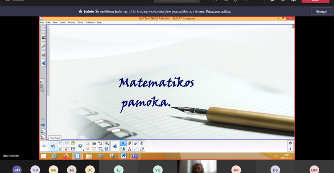Open the Add-ons menu
This screenshot has height=173, width=334.
(90, 22)
